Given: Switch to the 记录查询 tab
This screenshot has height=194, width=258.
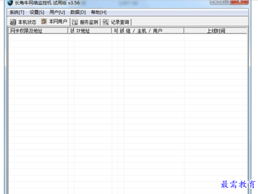Looking at the screenshot, I should [x=116, y=22].
